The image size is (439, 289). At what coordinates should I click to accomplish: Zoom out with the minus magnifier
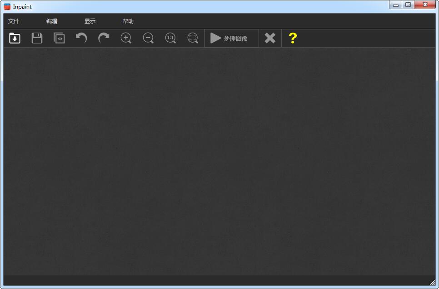coord(148,38)
